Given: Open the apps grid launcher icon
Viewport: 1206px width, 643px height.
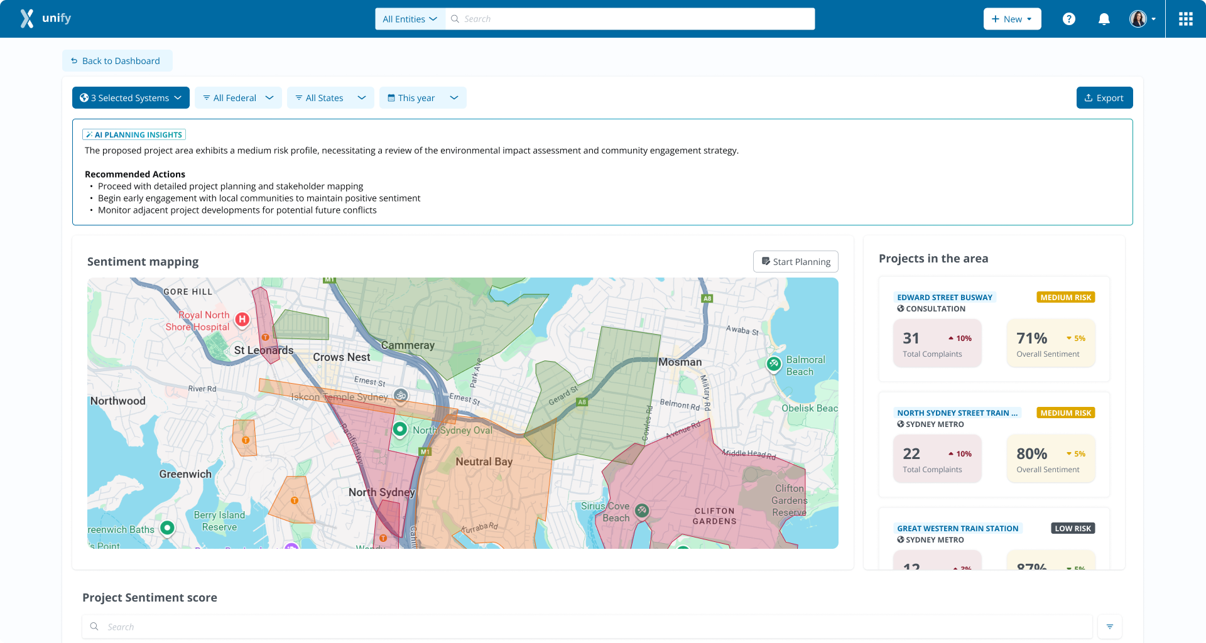Looking at the screenshot, I should (x=1186, y=19).
